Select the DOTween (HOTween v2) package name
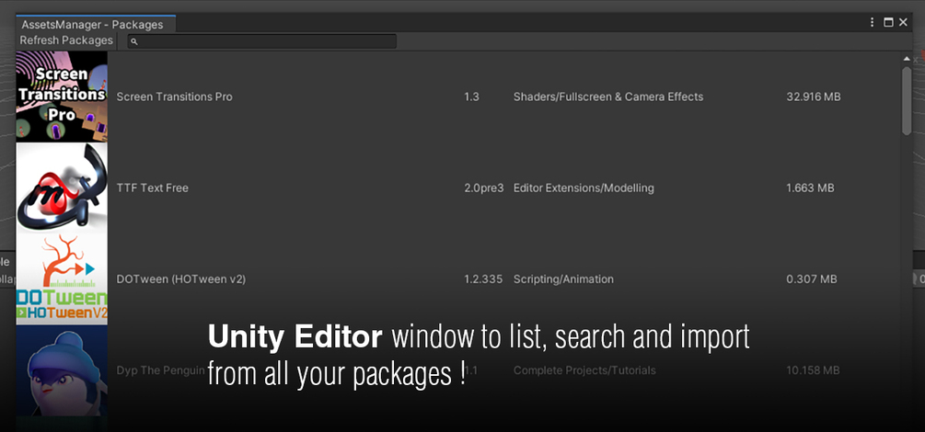 pyautogui.click(x=181, y=279)
